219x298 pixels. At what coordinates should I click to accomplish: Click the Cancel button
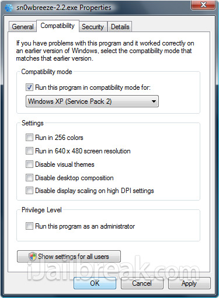click(x=142, y=283)
